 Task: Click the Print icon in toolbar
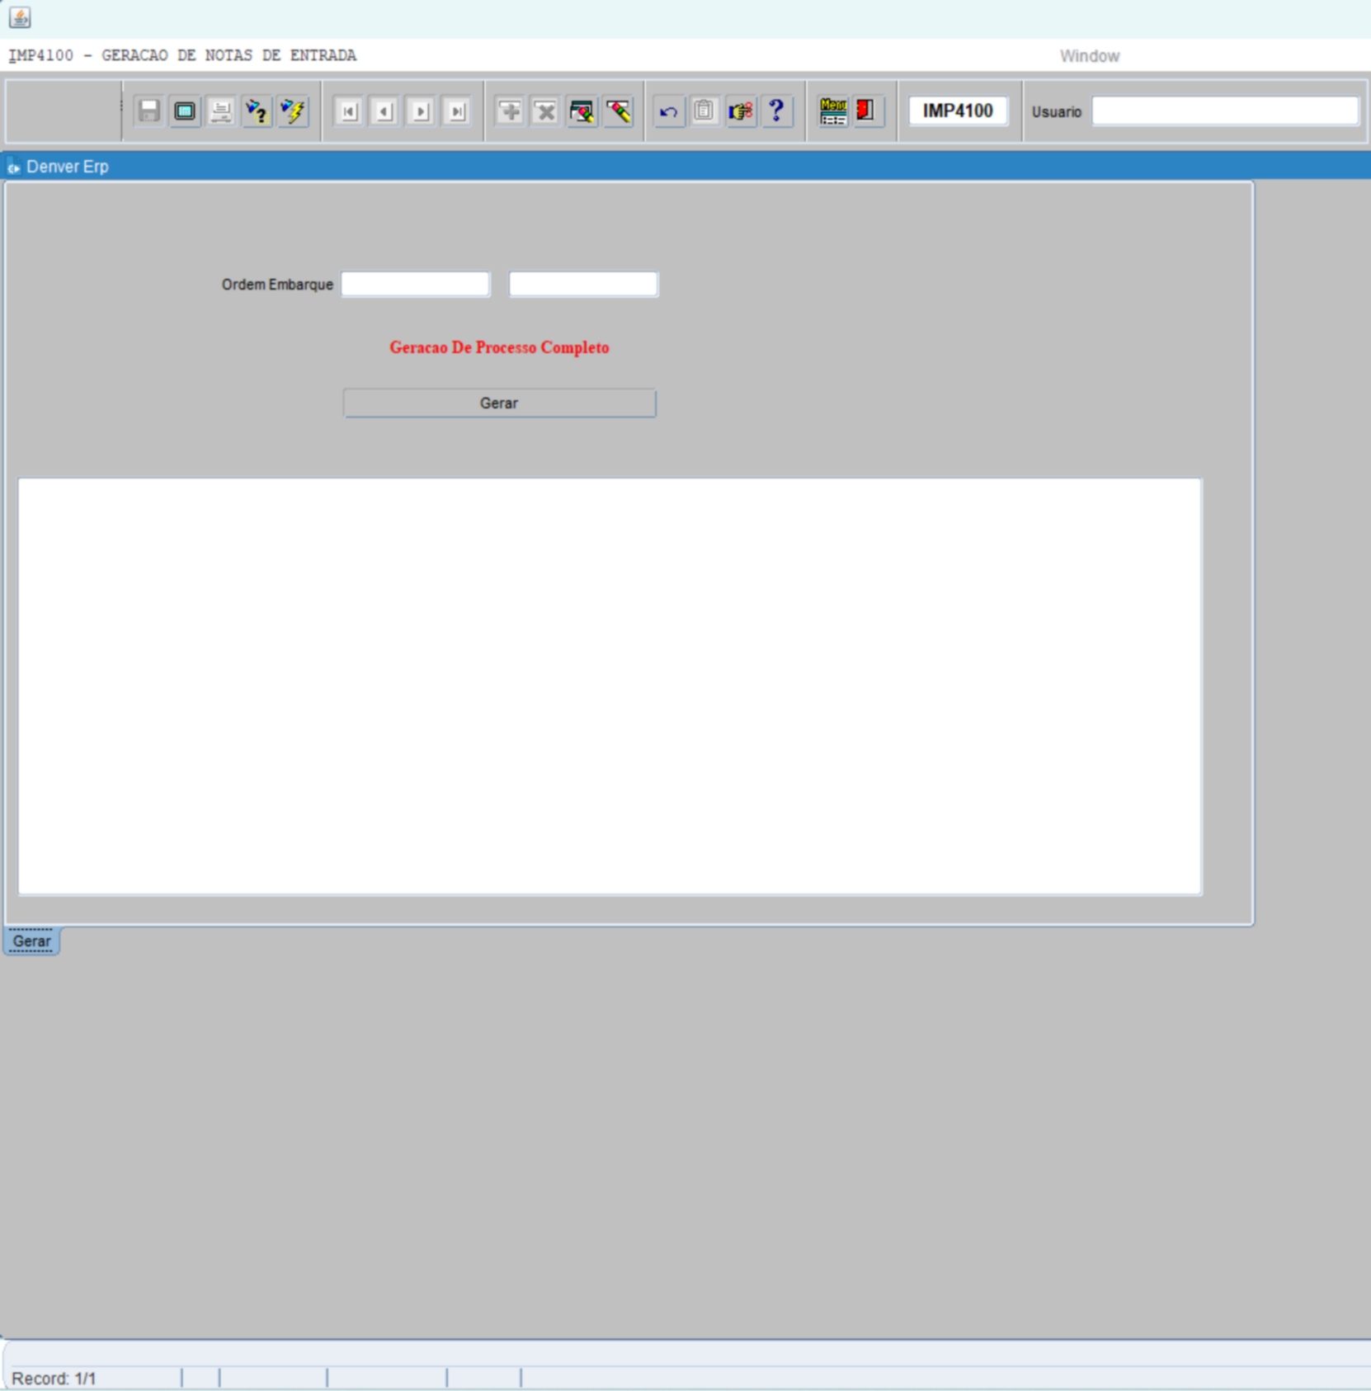(220, 111)
